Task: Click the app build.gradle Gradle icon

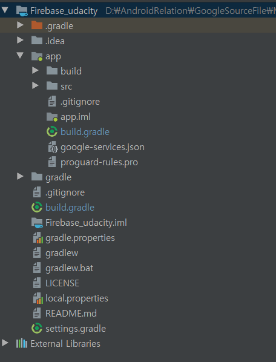Action: pos(52,131)
